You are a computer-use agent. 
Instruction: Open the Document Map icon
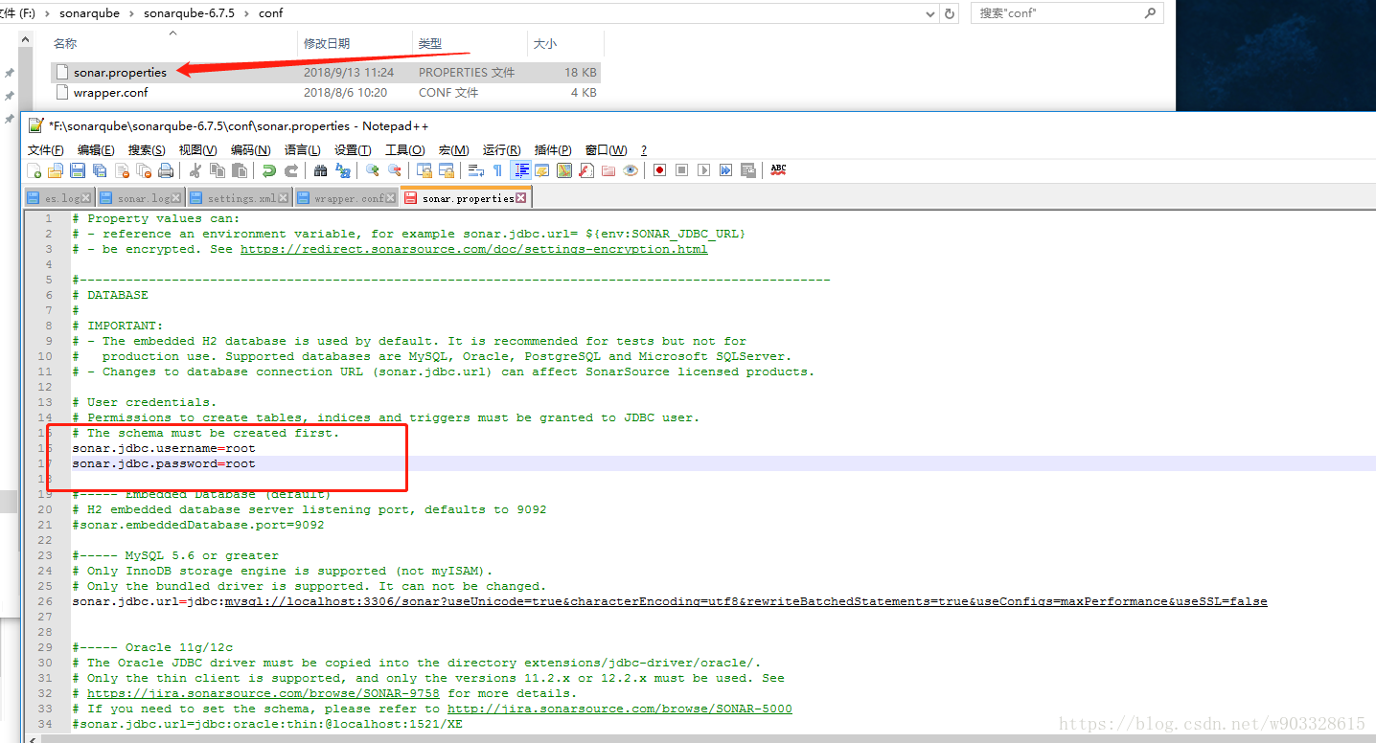point(563,170)
